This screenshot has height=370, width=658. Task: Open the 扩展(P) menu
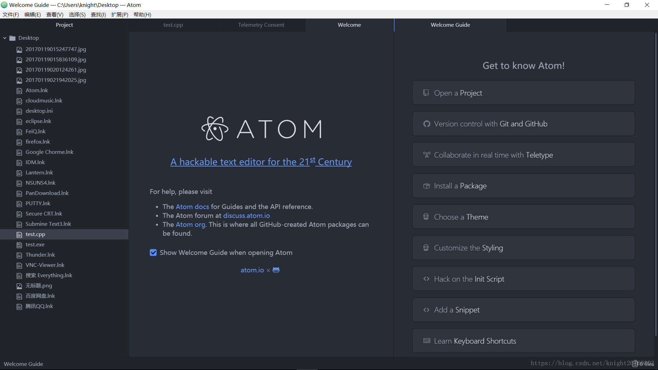coord(120,14)
